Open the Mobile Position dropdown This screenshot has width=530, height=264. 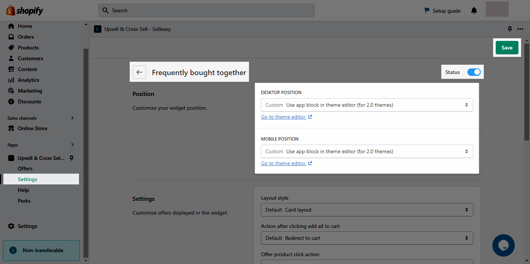[x=367, y=151]
